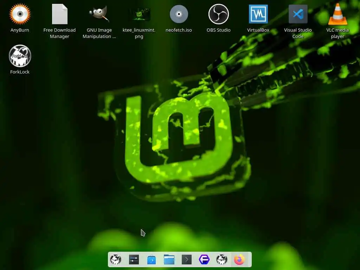The height and width of the screenshot is (270, 360).
Task: Open system settings sliders icon in dock
Action: (x=134, y=260)
